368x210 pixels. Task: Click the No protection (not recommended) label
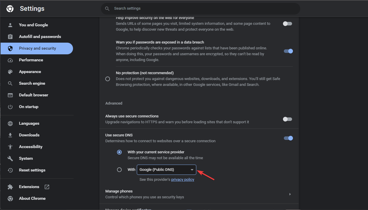tap(145, 73)
